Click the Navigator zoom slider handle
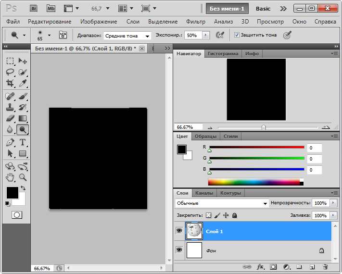The width and height of the screenshot is (342, 274). 264,127
